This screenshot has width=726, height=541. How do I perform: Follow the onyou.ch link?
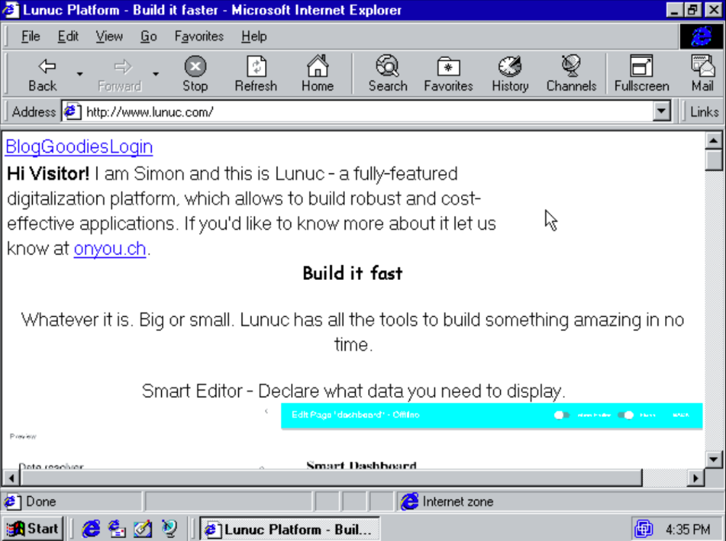pyautogui.click(x=110, y=249)
